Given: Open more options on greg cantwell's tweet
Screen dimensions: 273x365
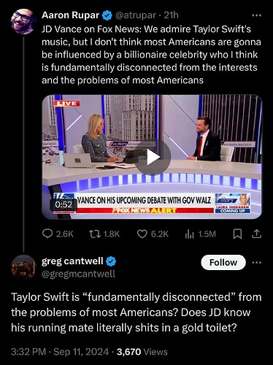Looking at the screenshot, I should coord(256,263).
